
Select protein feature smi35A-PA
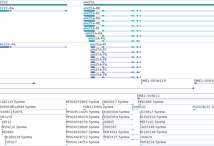pos(99,65)
